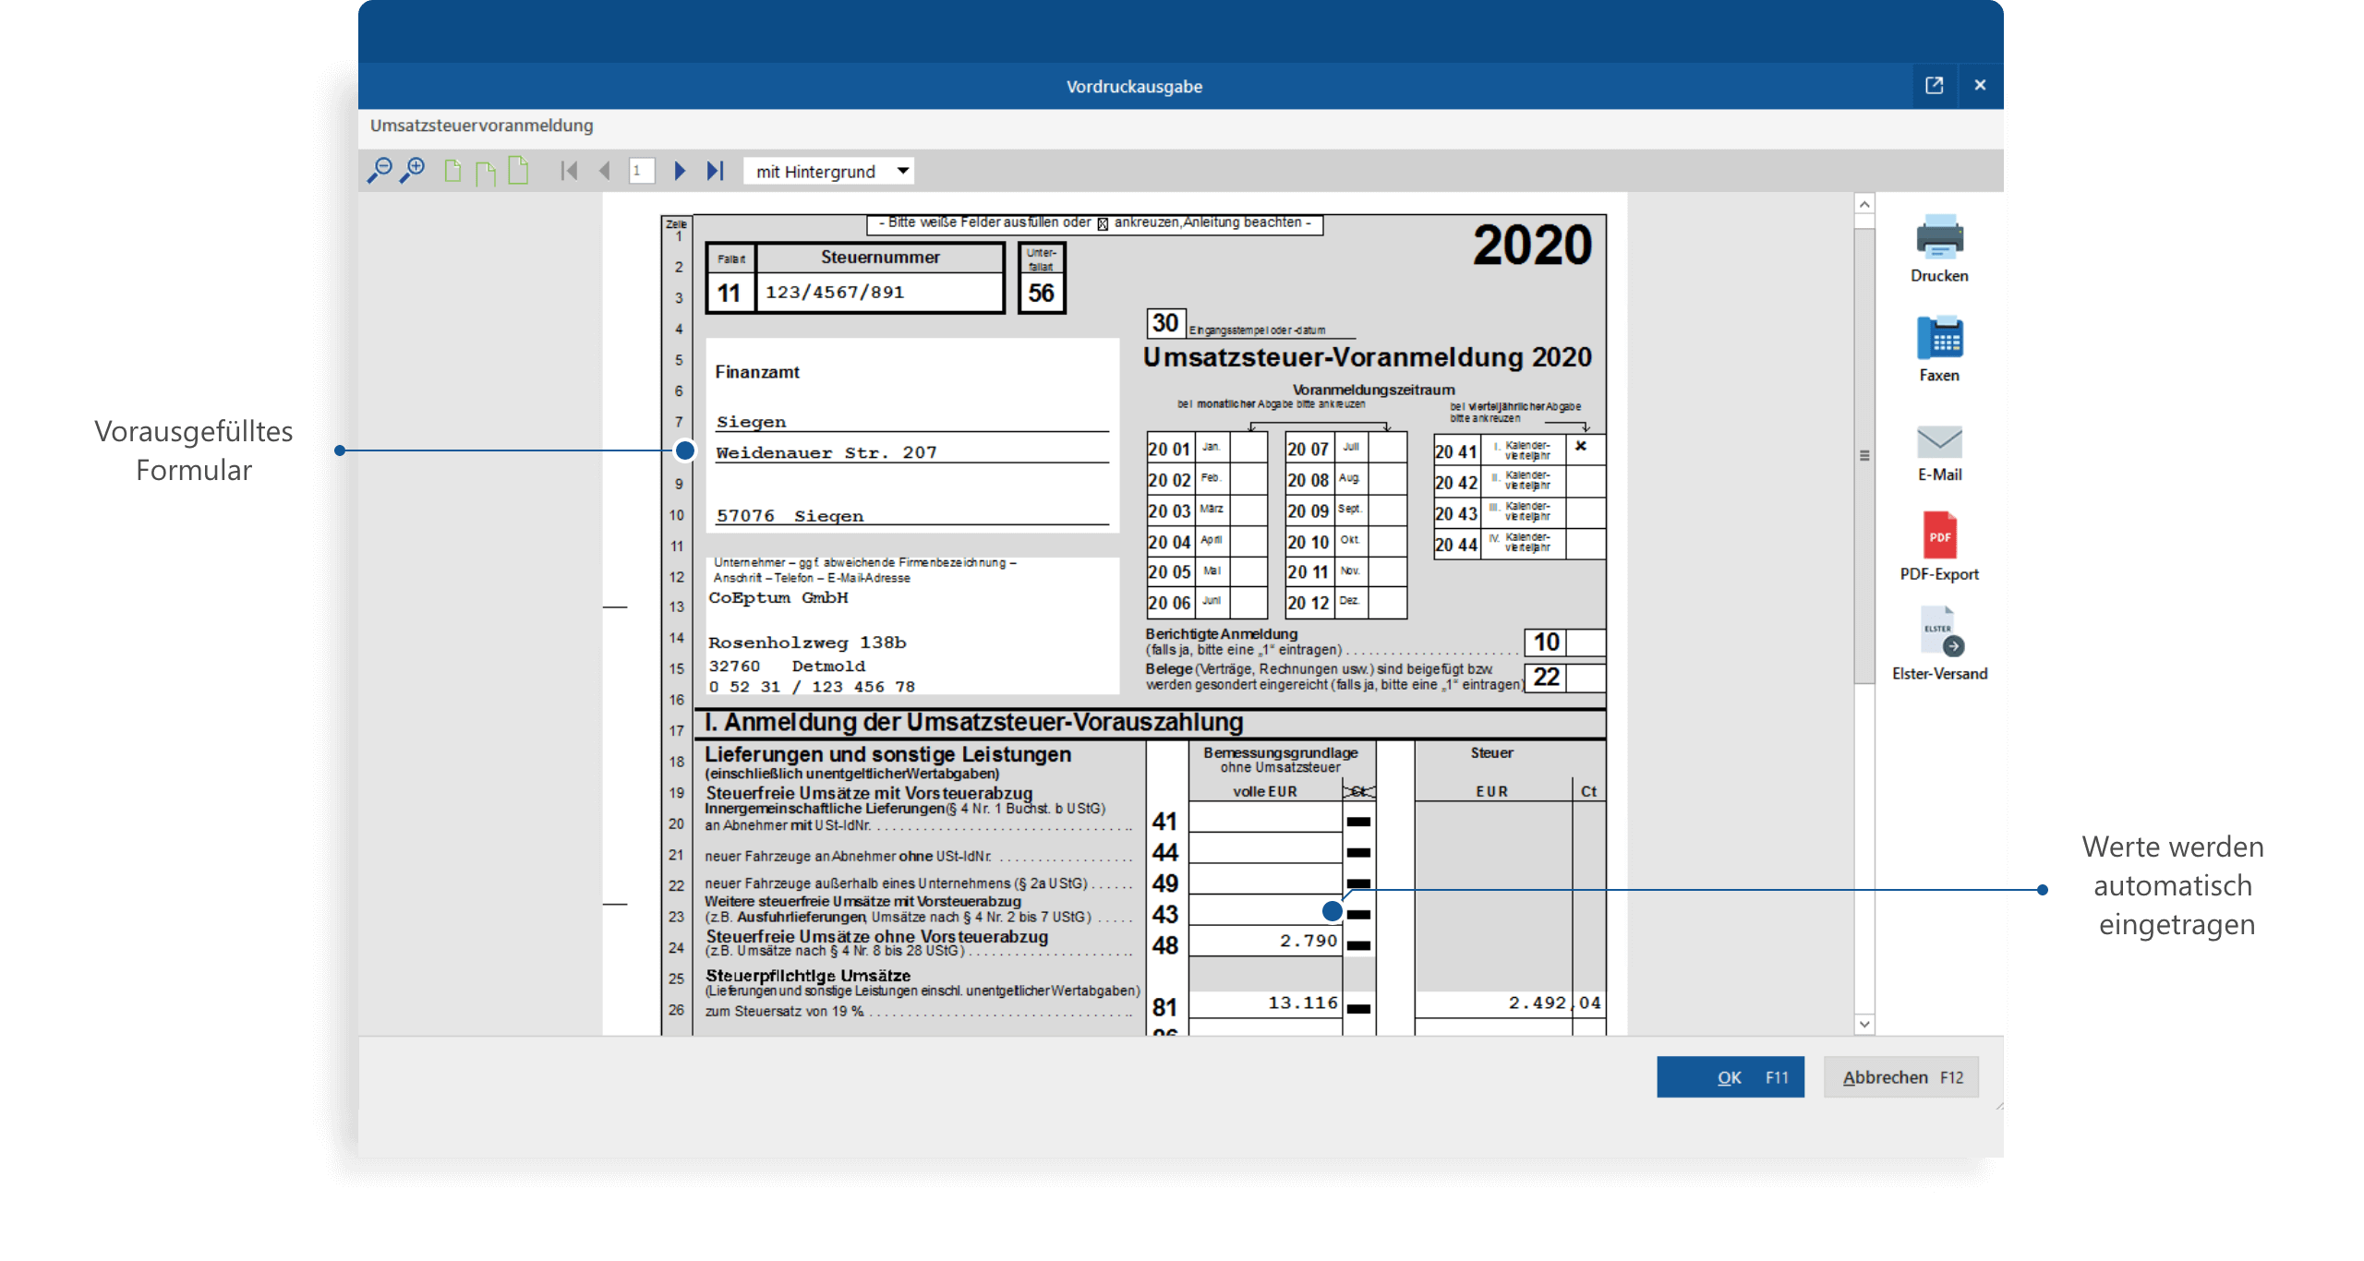Click Abbrechen to cancel the dialog
2364x1261 pixels.
(x=1900, y=1077)
